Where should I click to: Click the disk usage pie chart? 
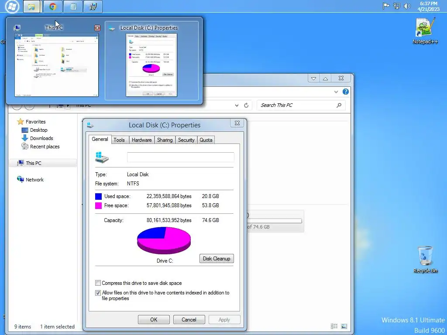(164, 240)
